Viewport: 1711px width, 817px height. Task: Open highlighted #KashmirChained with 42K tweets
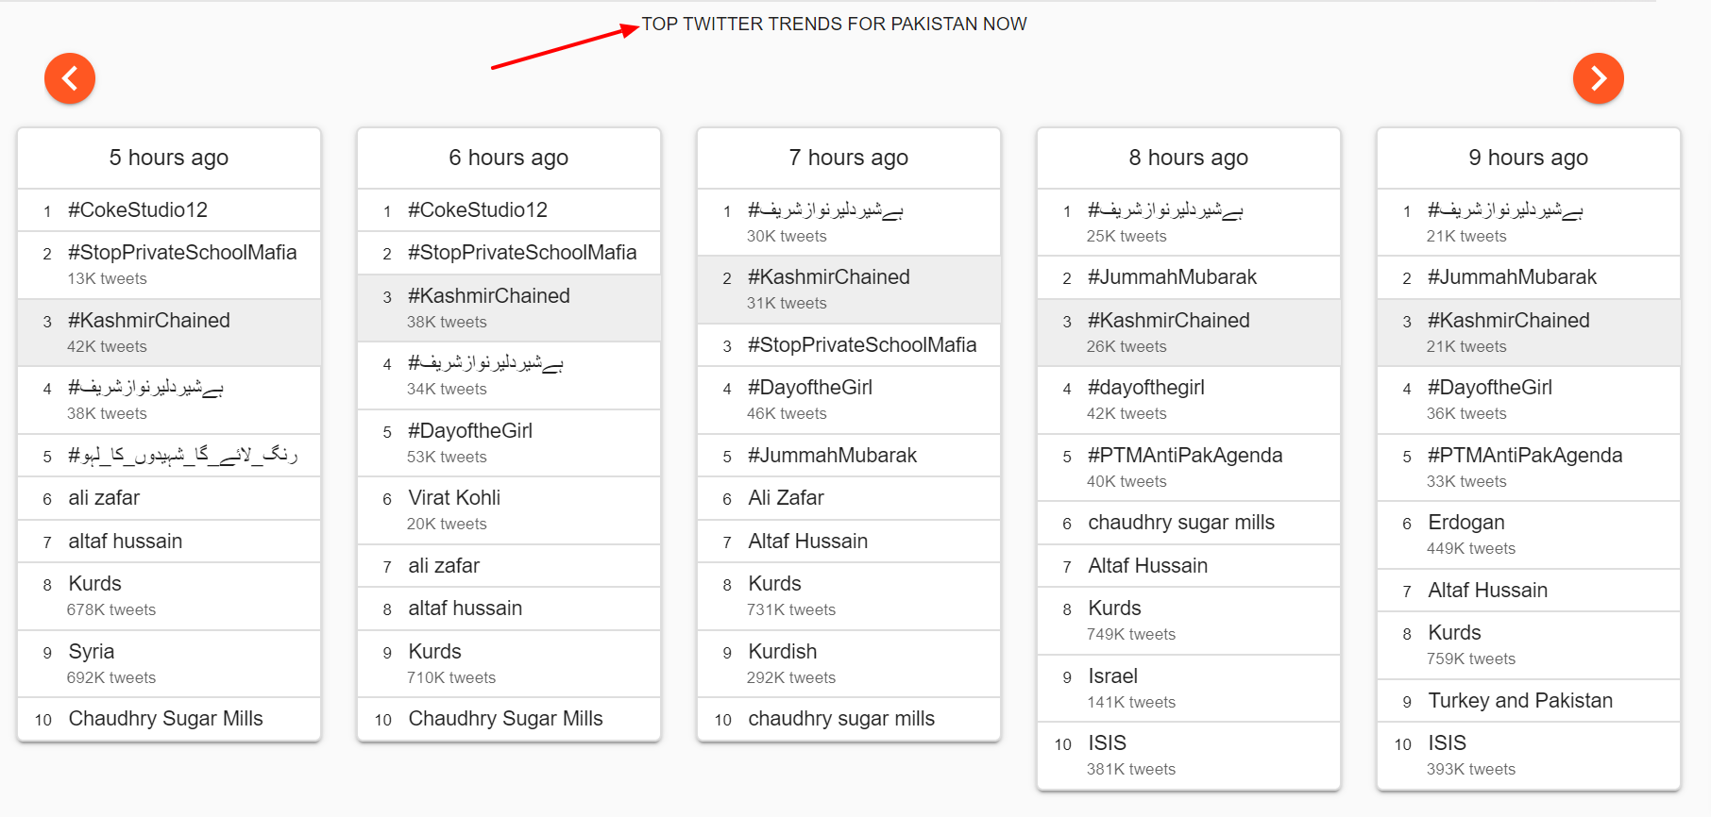(169, 332)
